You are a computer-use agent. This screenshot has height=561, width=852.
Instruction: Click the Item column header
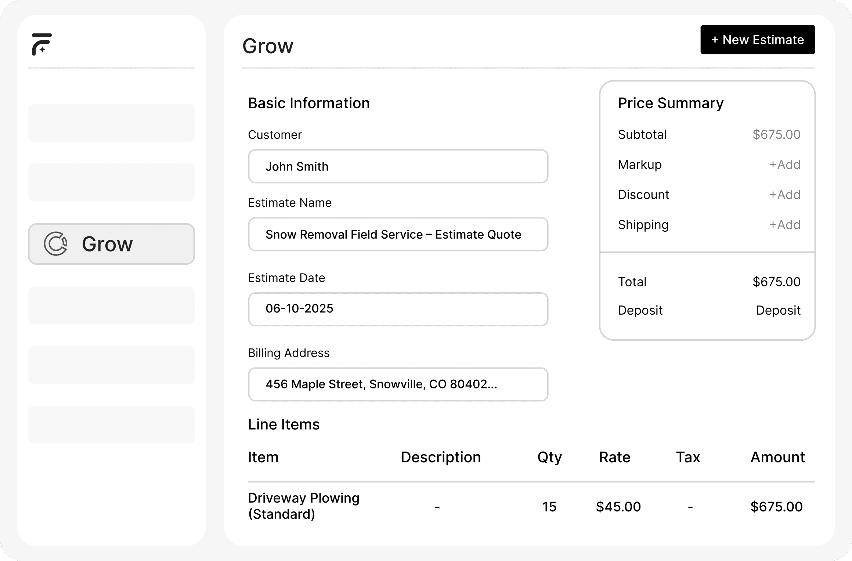click(x=263, y=457)
